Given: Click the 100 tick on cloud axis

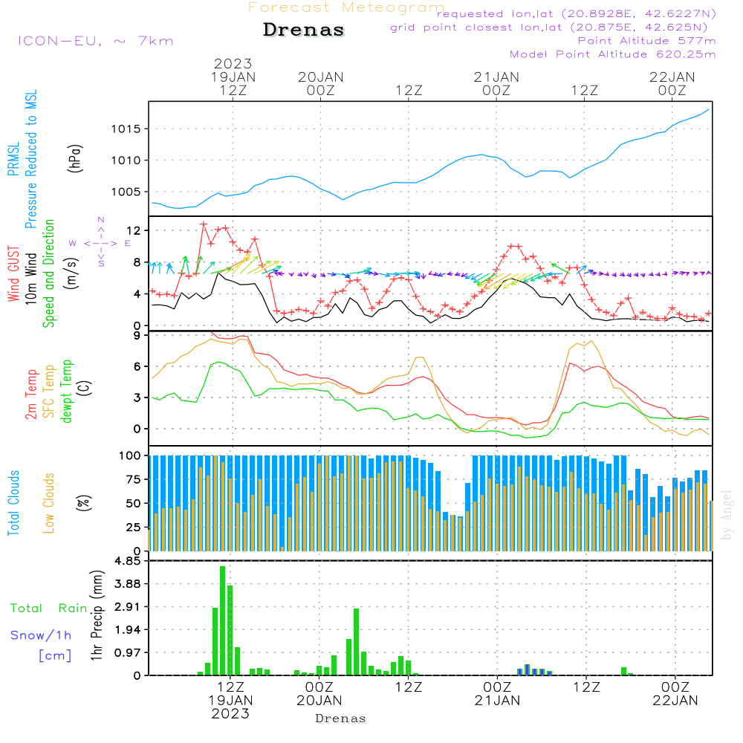Looking at the screenshot, I should pyautogui.click(x=129, y=456).
